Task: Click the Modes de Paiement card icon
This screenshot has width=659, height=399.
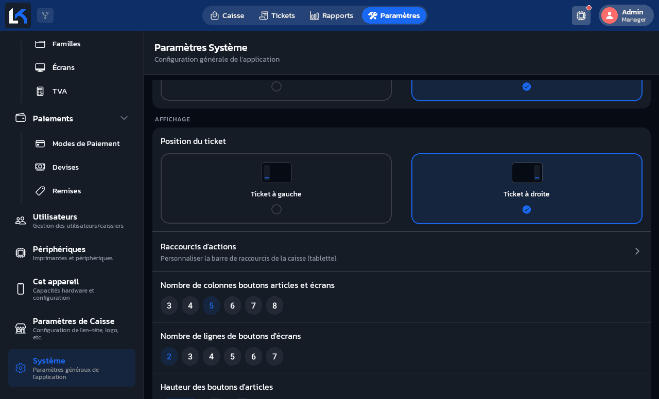Action: (x=40, y=143)
